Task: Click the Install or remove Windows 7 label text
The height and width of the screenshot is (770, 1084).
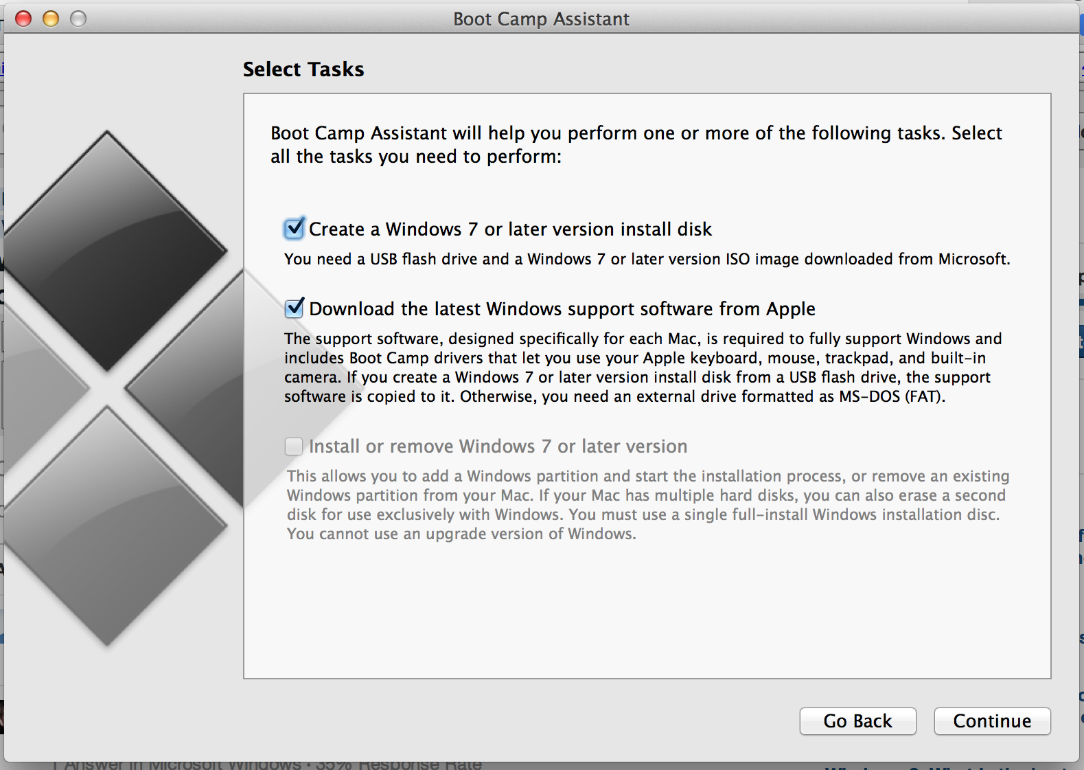Action: 498,446
